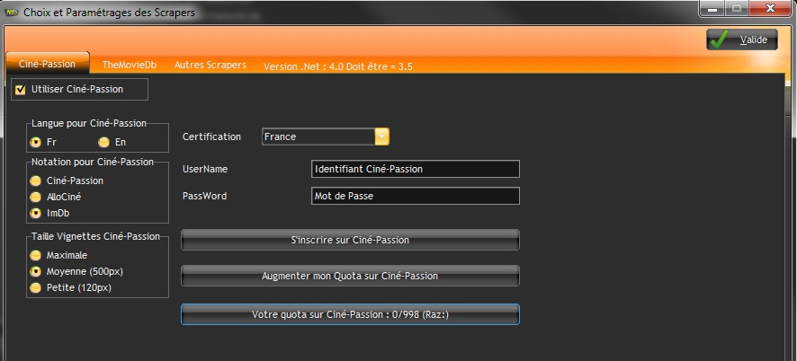Click the Identifiant Ciné-Passion username field
This screenshot has height=361, width=797.
tap(416, 169)
